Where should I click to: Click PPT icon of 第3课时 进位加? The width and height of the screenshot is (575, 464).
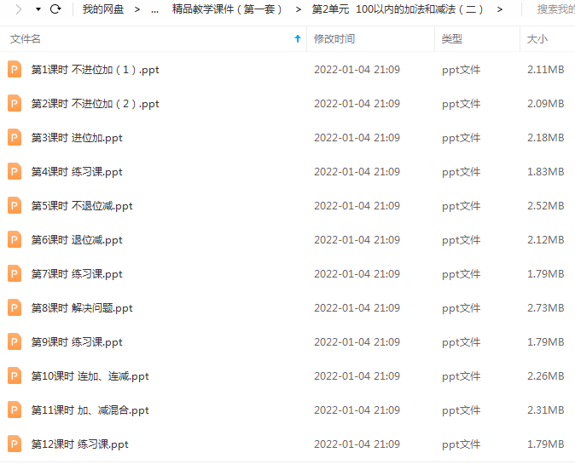pos(15,138)
